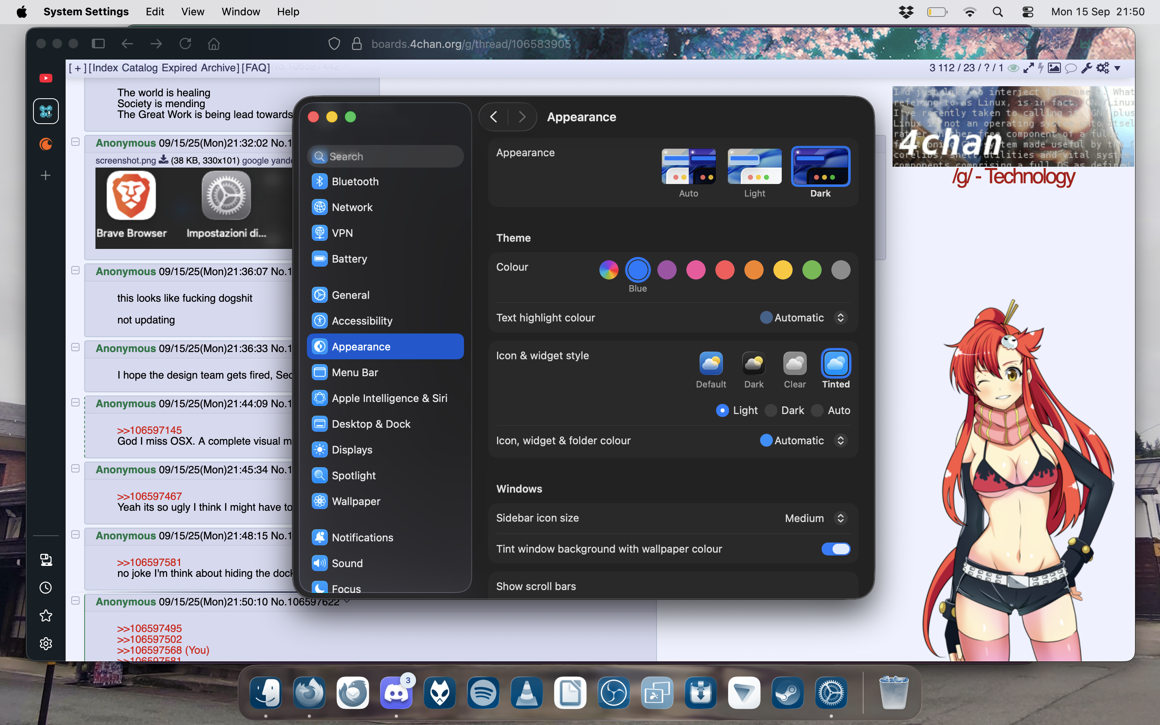Open the Edit menu
The image size is (1160, 725).
[x=155, y=12]
